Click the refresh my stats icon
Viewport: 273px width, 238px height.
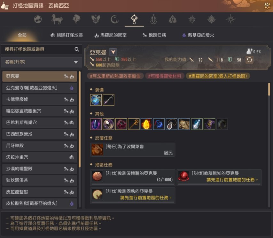249,60
